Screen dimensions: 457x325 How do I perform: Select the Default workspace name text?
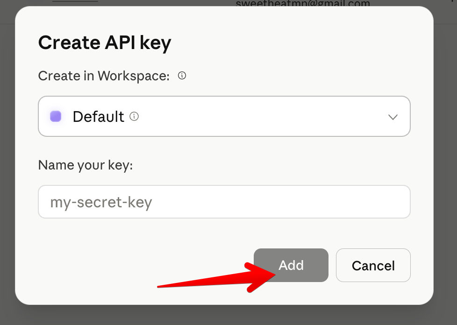tap(98, 116)
